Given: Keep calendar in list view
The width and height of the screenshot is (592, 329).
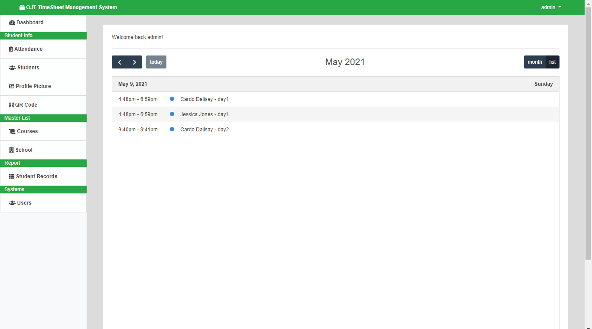Looking at the screenshot, I should 552,62.
